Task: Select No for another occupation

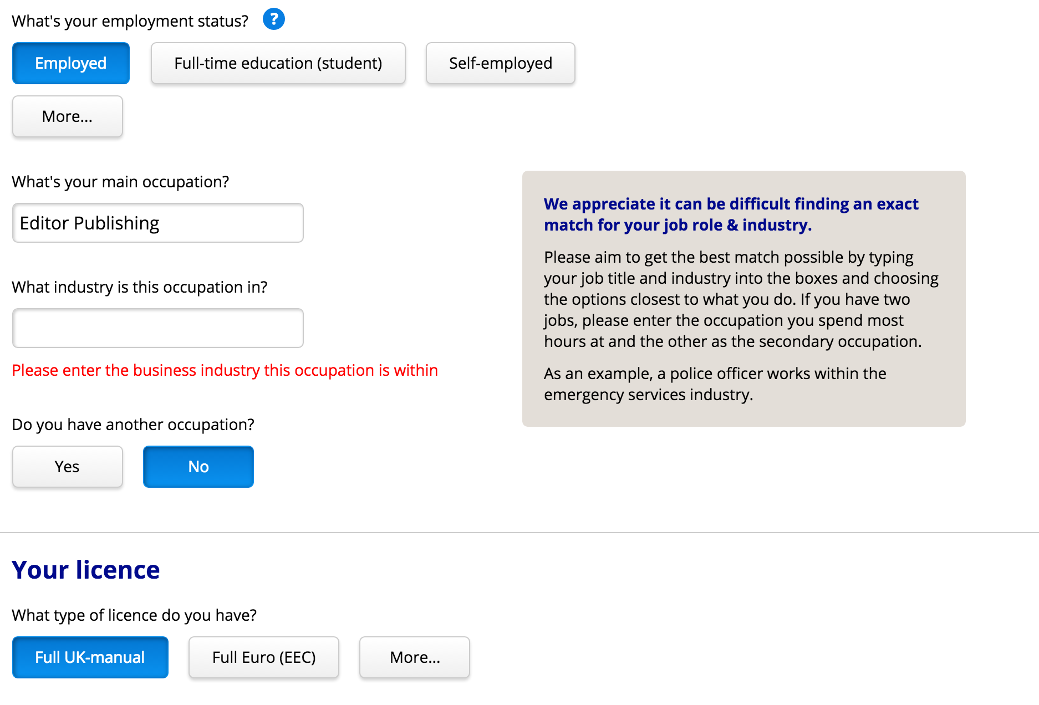Action: click(198, 467)
